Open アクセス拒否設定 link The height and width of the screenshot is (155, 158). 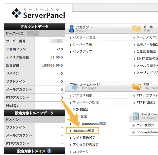point(86,145)
